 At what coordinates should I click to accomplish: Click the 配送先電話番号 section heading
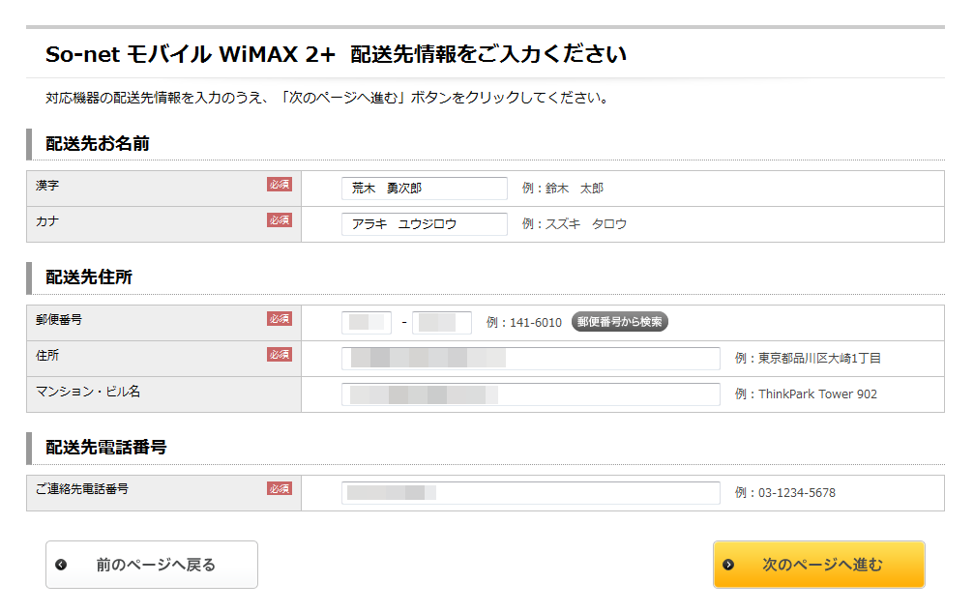point(106,447)
